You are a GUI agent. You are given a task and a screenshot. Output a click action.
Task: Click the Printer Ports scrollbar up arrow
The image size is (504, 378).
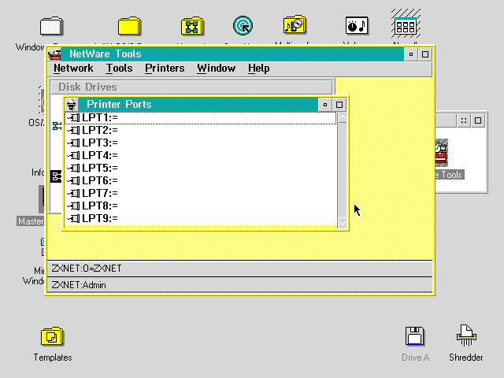click(343, 117)
